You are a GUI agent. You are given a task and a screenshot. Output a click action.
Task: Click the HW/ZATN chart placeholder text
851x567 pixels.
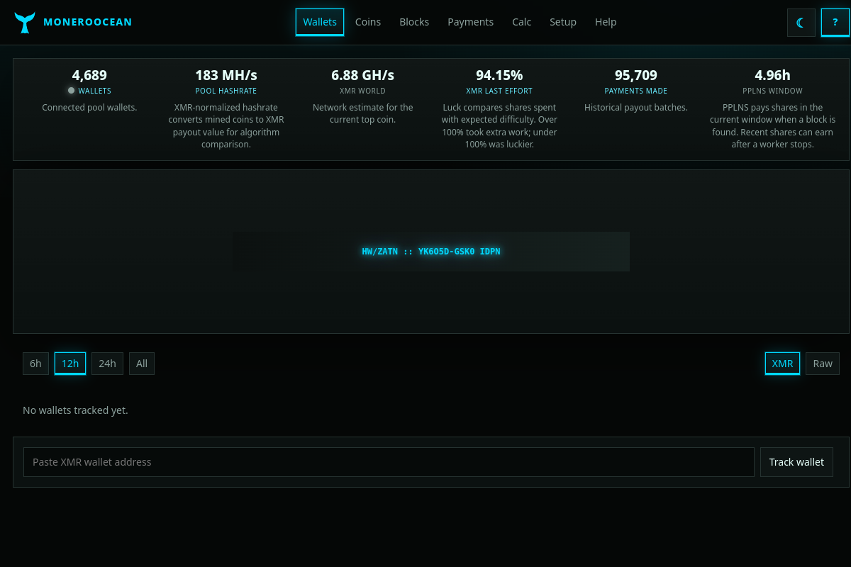431,252
